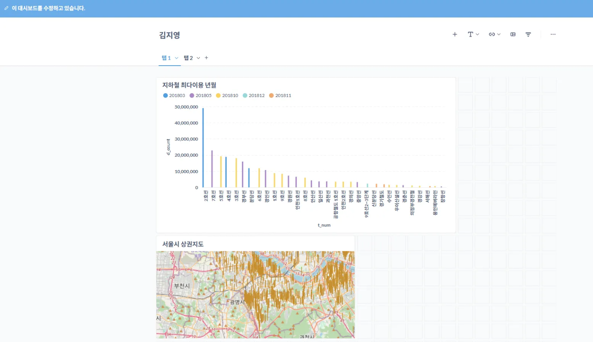Expand the chevron beside 탭 1
The height and width of the screenshot is (342, 593).
pos(176,58)
